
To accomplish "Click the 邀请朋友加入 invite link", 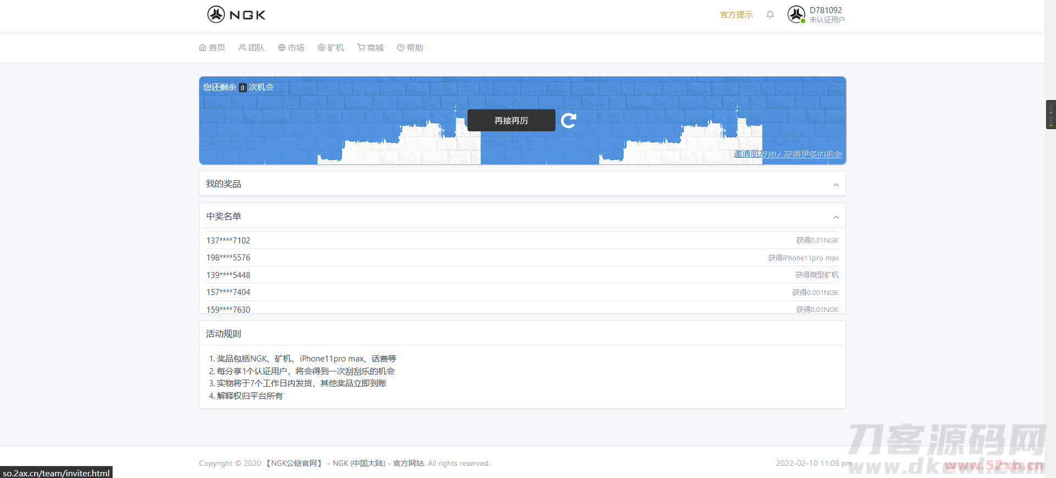I will [788, 154].
